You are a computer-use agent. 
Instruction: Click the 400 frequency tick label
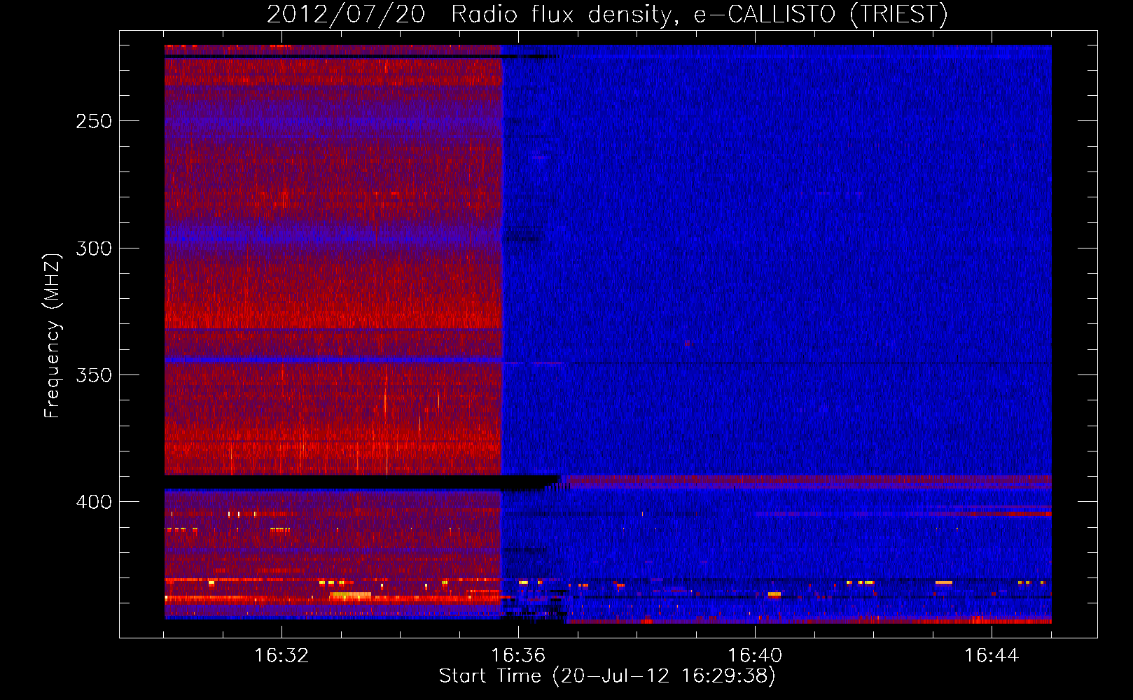[x=94, y=502]
